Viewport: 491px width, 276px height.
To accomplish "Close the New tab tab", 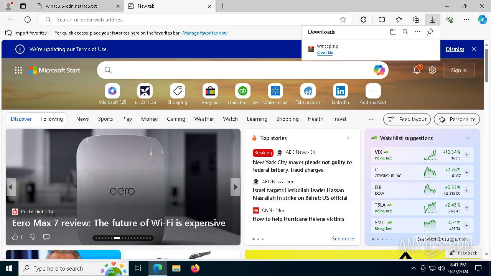I will click(209, 6).
